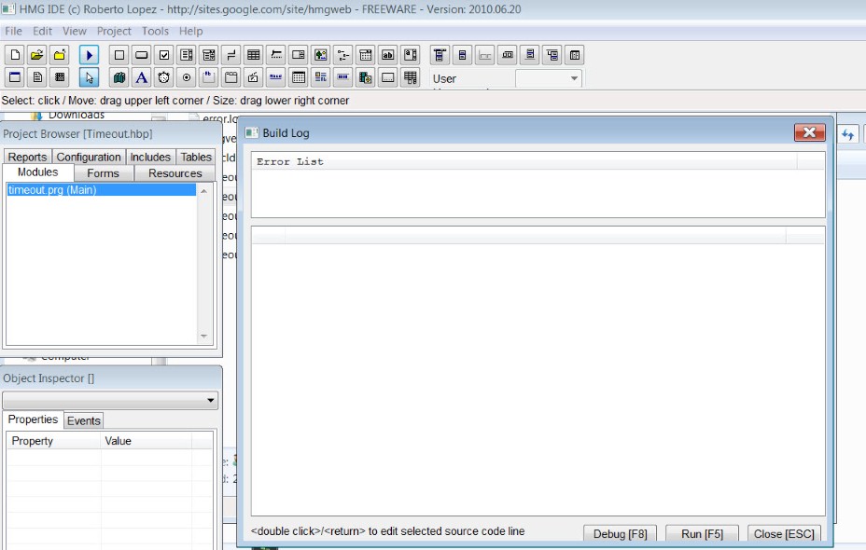The image size is (866, 550).
Task: Pick the Timer clock control tool
Action: coord(163,78)
